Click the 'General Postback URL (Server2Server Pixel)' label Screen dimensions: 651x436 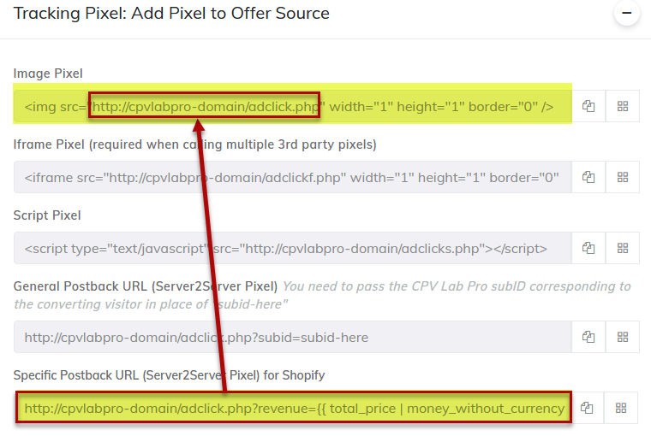coord(146,286)
